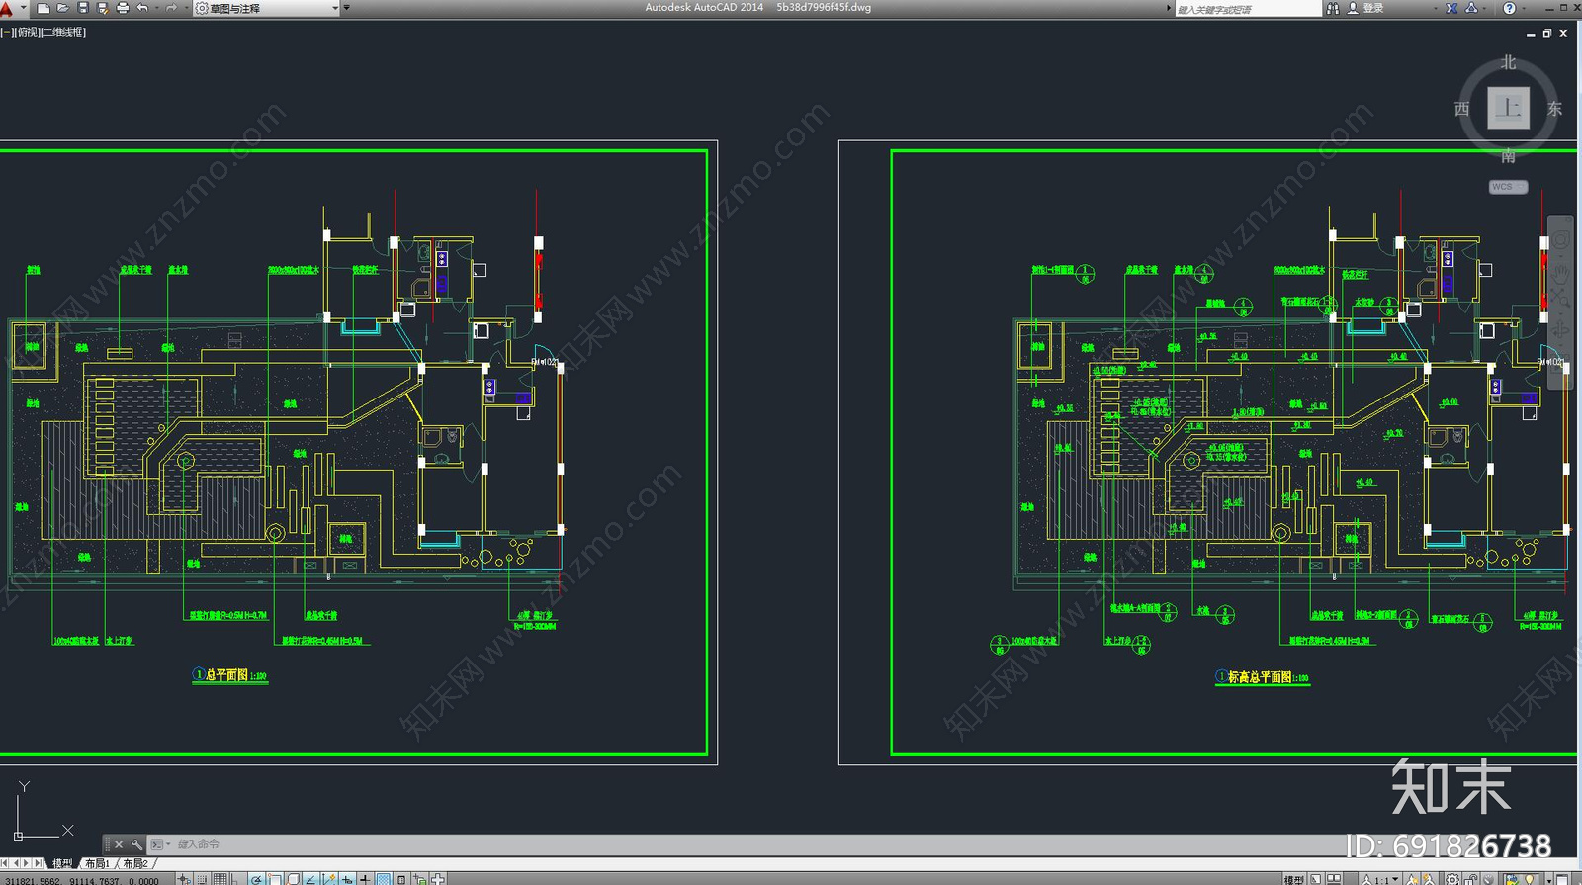Open the 草图与注释 workspace dropdown
The height and width of the screenshot is (885, 1582).
pos(267,8)
